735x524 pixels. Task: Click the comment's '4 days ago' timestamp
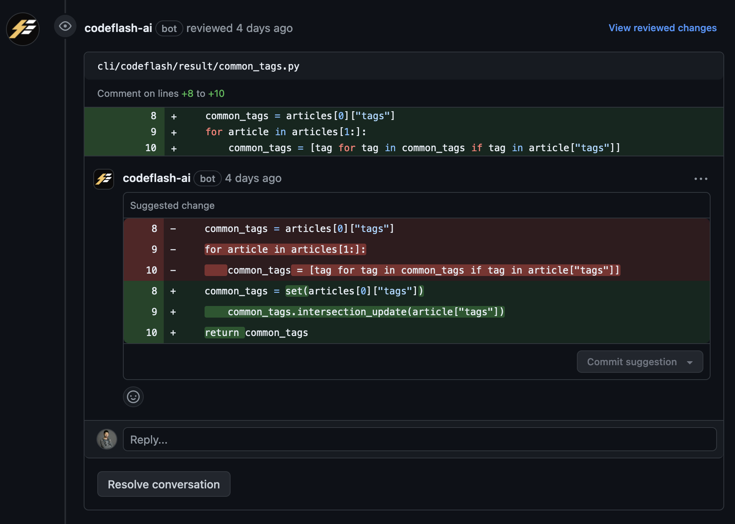click(x=253, y=178)
